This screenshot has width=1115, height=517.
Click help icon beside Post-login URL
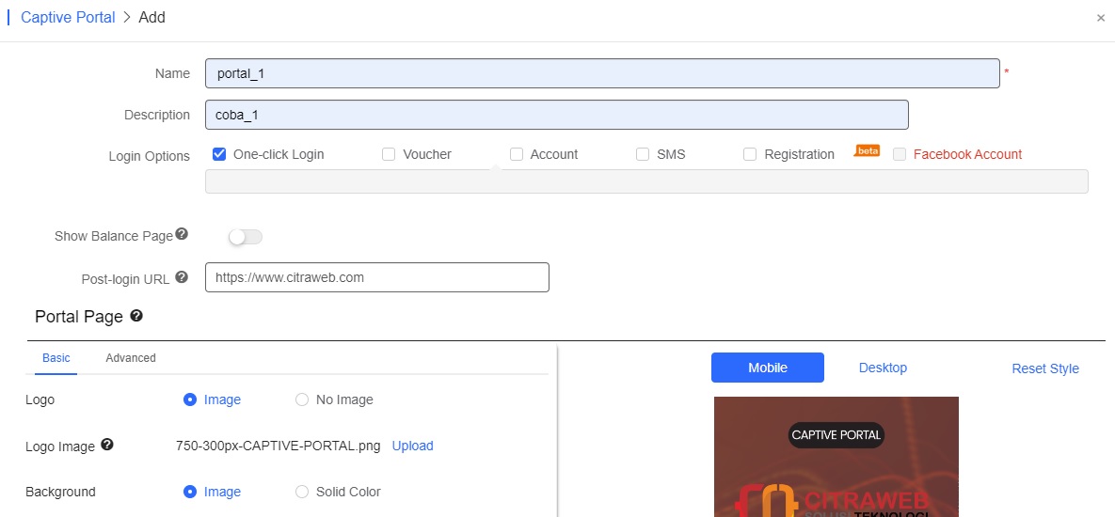coord(182,277)
